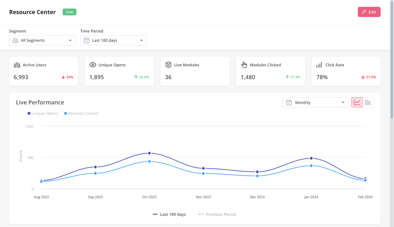Toggle the Previous Period legend entry
Screen dimensions: 394x227
pyautogui.click(x=217, y=214)
